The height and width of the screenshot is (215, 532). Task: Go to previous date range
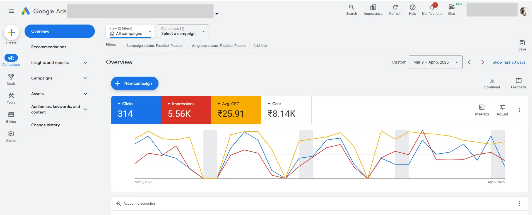tap(469, 62)
